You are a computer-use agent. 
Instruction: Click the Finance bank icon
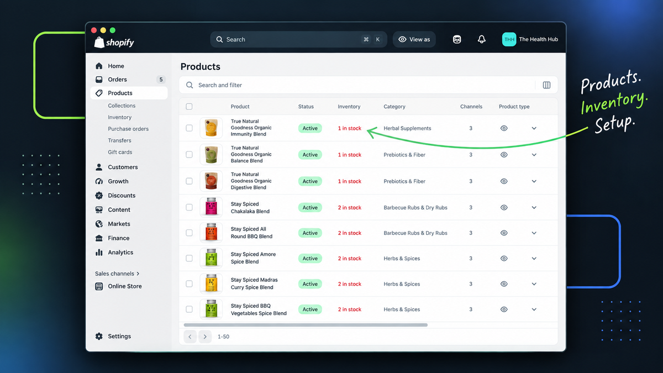[99, 238]
